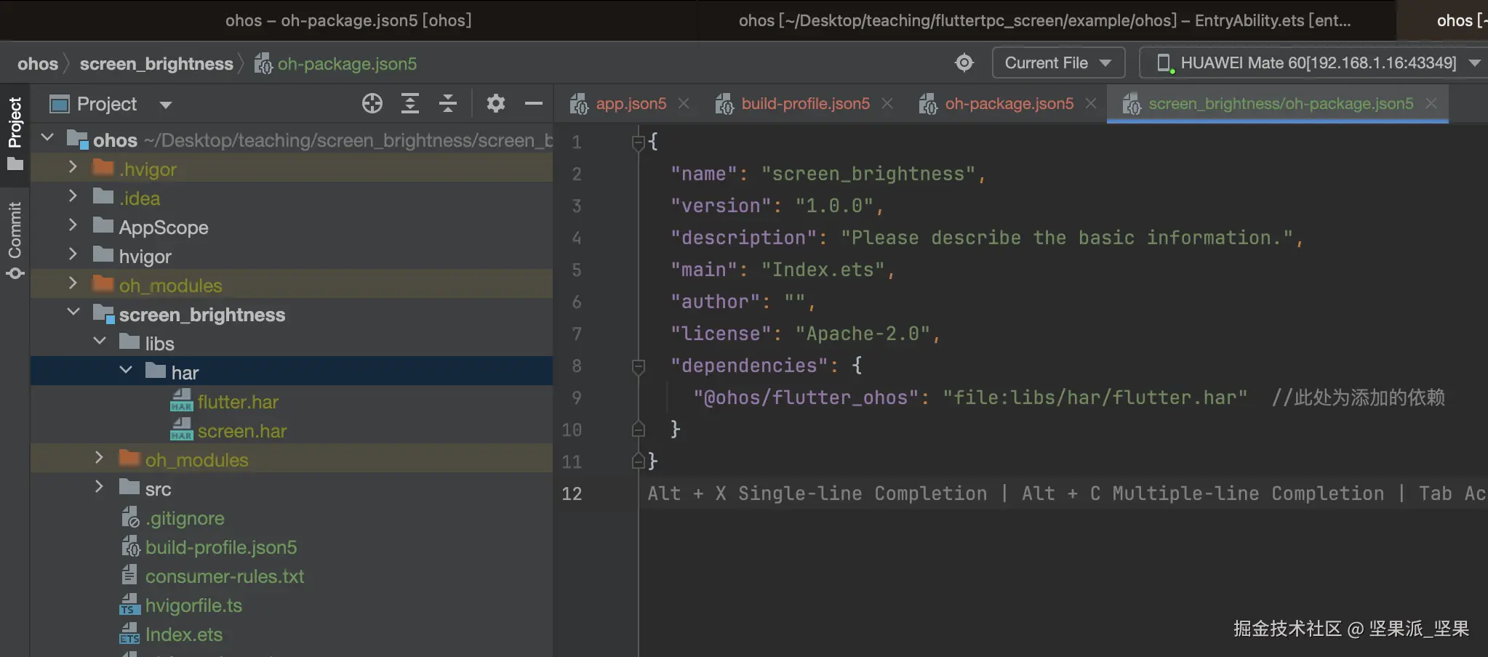The height and width of the screenshot is (657, 1488).
Task: Click the fold marker on line 1
Action: 638,142
